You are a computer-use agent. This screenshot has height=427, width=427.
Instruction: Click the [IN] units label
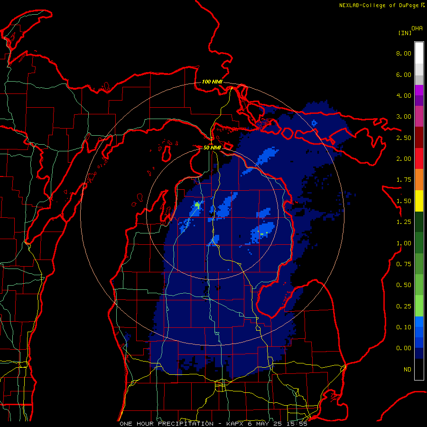[x=405, y=33]
